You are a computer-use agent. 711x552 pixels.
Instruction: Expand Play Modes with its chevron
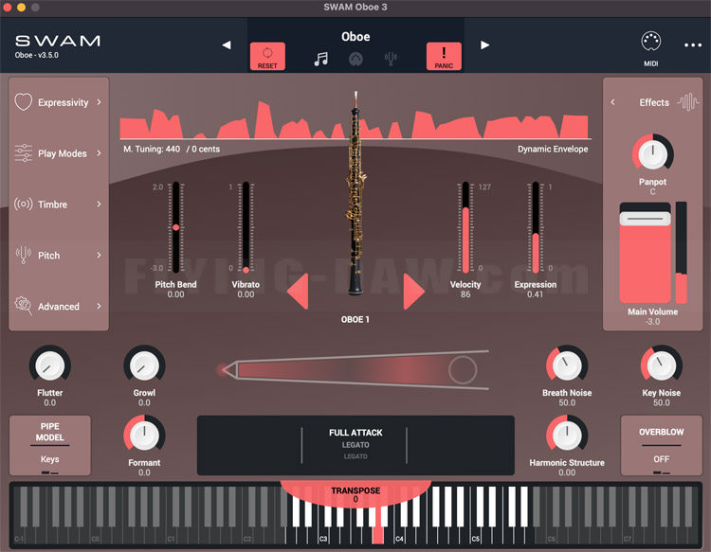[99, 153]
